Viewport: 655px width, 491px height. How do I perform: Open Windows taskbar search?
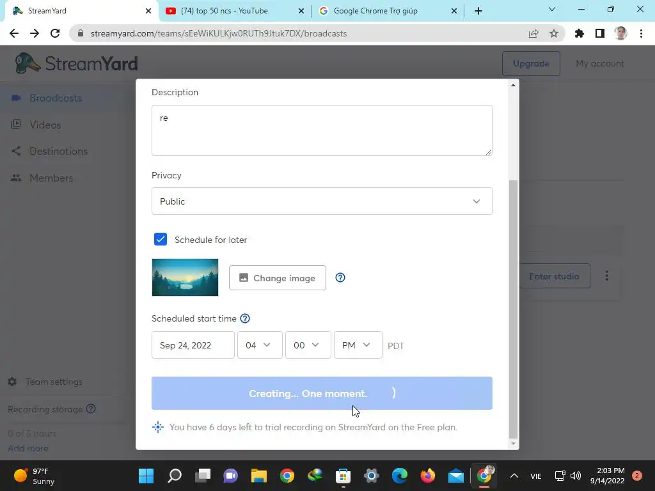point(175,476)
